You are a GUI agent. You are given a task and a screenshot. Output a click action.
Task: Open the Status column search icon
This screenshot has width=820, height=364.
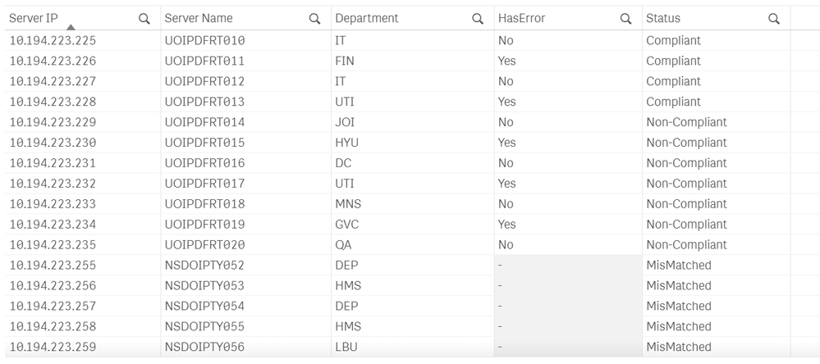(x=773, y=19)
